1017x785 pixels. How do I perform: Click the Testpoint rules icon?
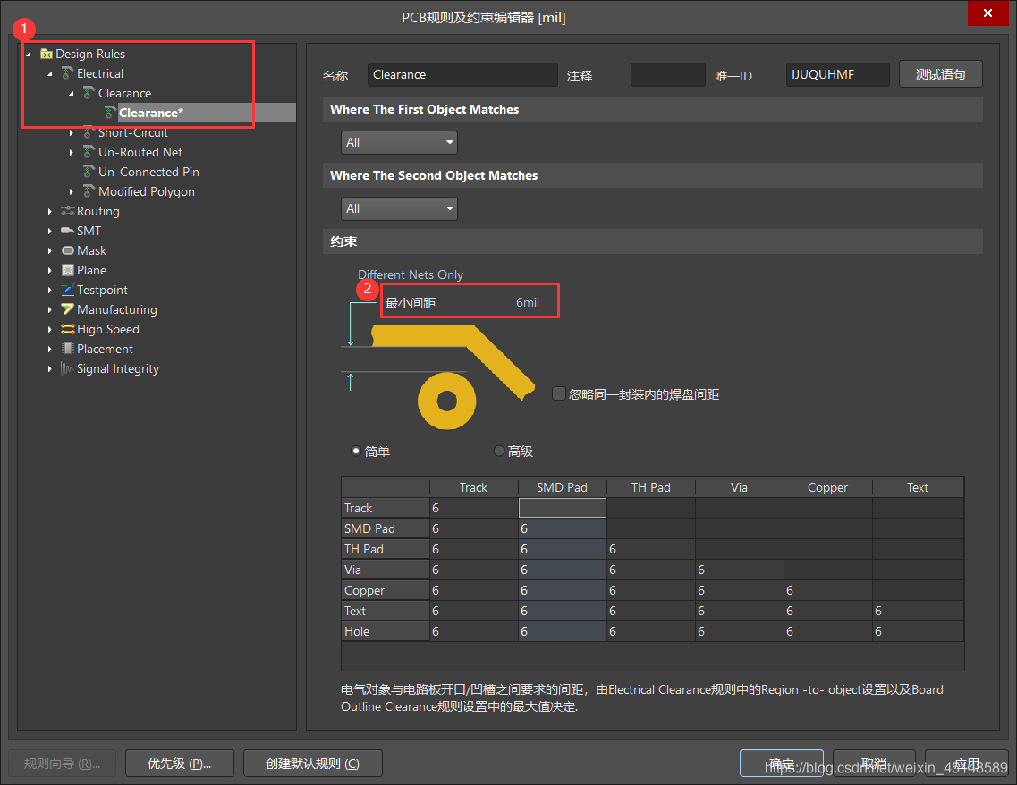[x=68, y=290]
